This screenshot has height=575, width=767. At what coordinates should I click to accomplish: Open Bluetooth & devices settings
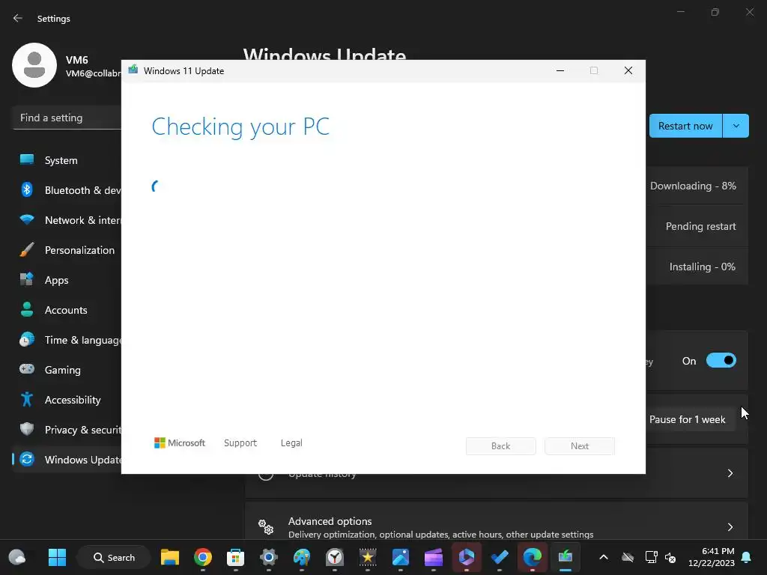pos(67,190)
